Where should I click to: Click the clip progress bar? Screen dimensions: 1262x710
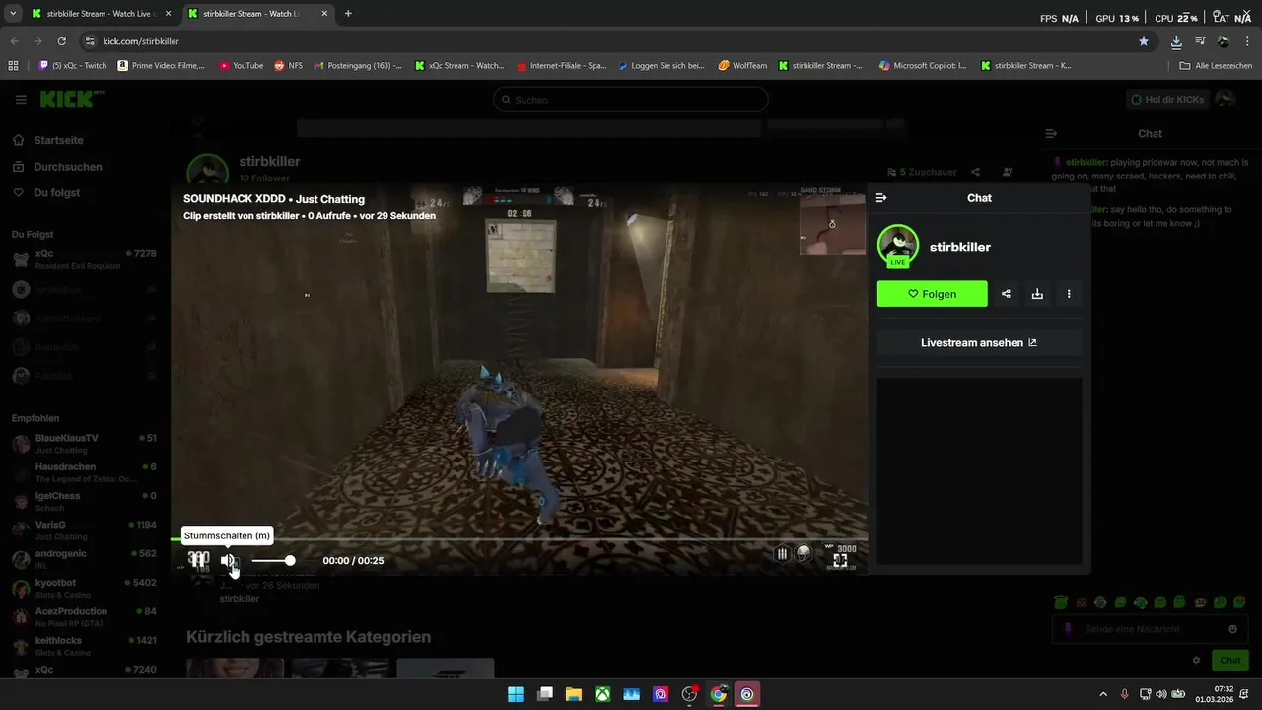point(520,538)
